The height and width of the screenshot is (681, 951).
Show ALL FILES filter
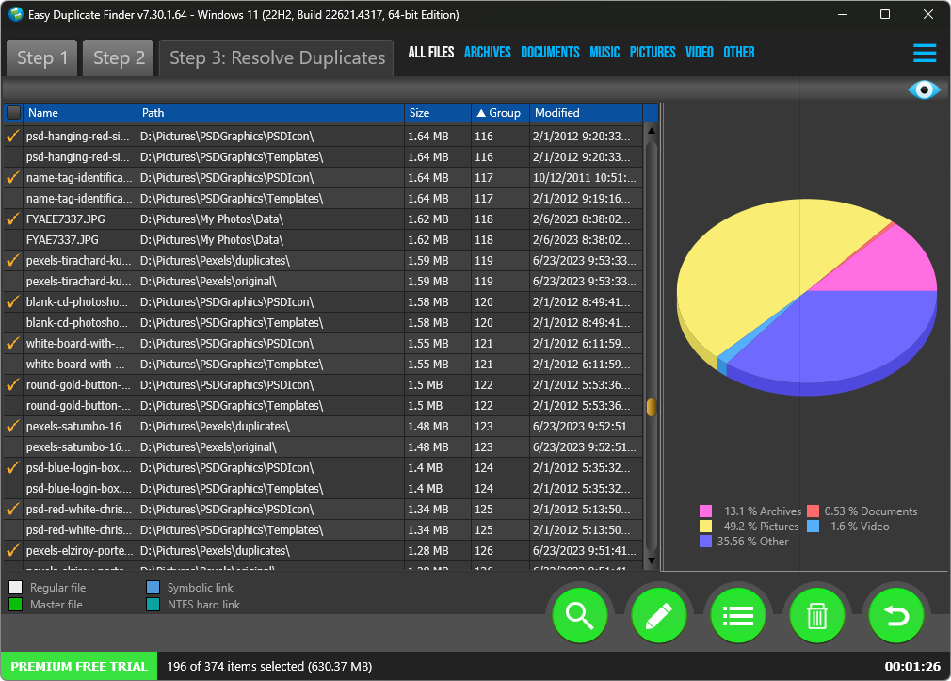coord(431,52)
